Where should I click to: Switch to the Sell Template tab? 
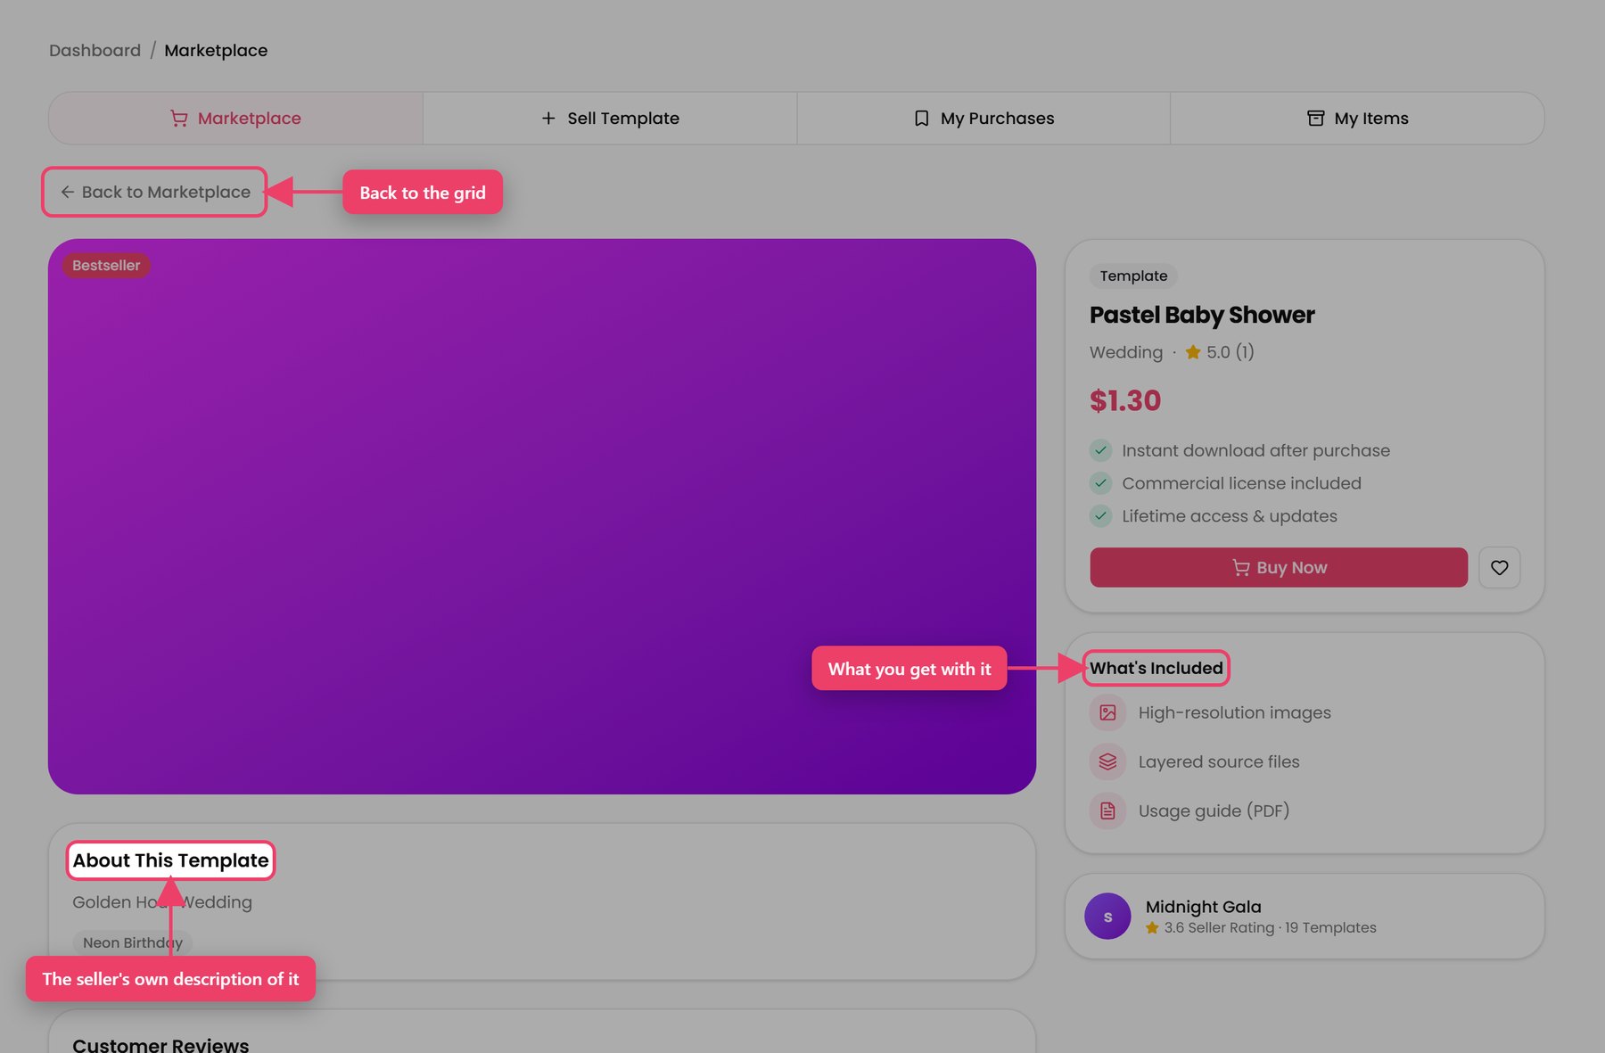click(x=610, y=119)
